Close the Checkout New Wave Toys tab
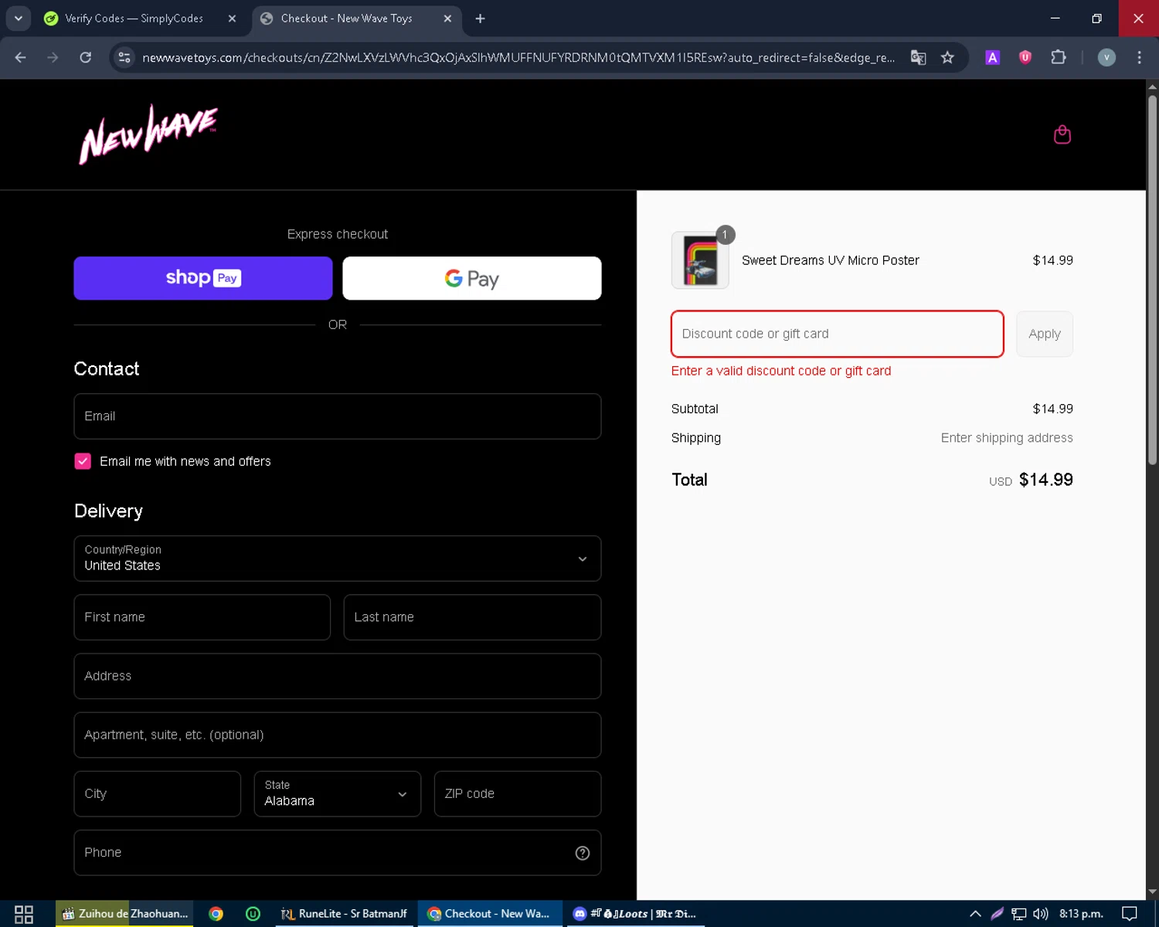This screenshot has width=1159, height=927. coord(447,19)
